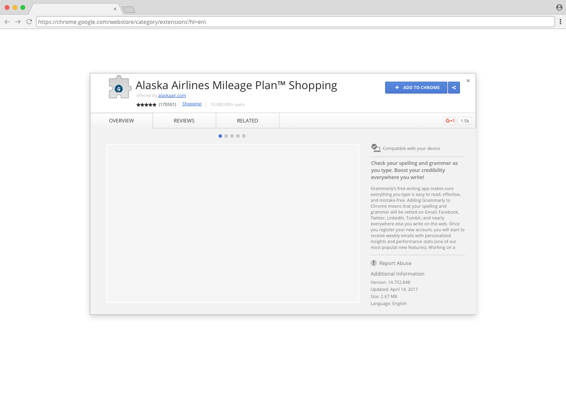This screenshot has height=402, width=566.
Task: Click the macOS green maximize button
Action: (x=23, y=7)
